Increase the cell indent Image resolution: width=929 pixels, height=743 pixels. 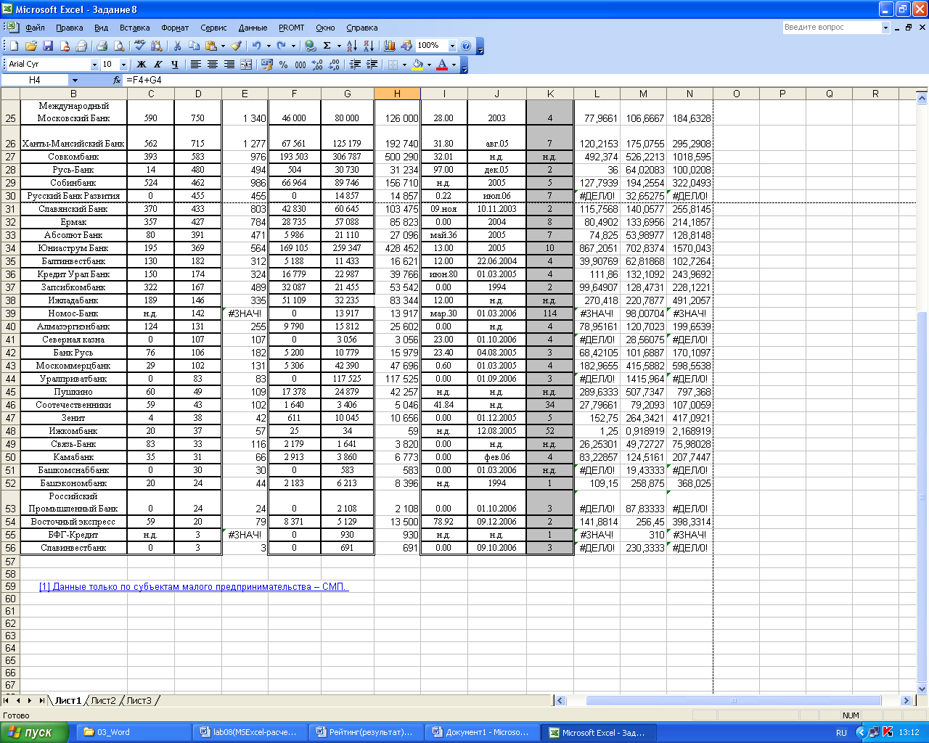[372, 65]
